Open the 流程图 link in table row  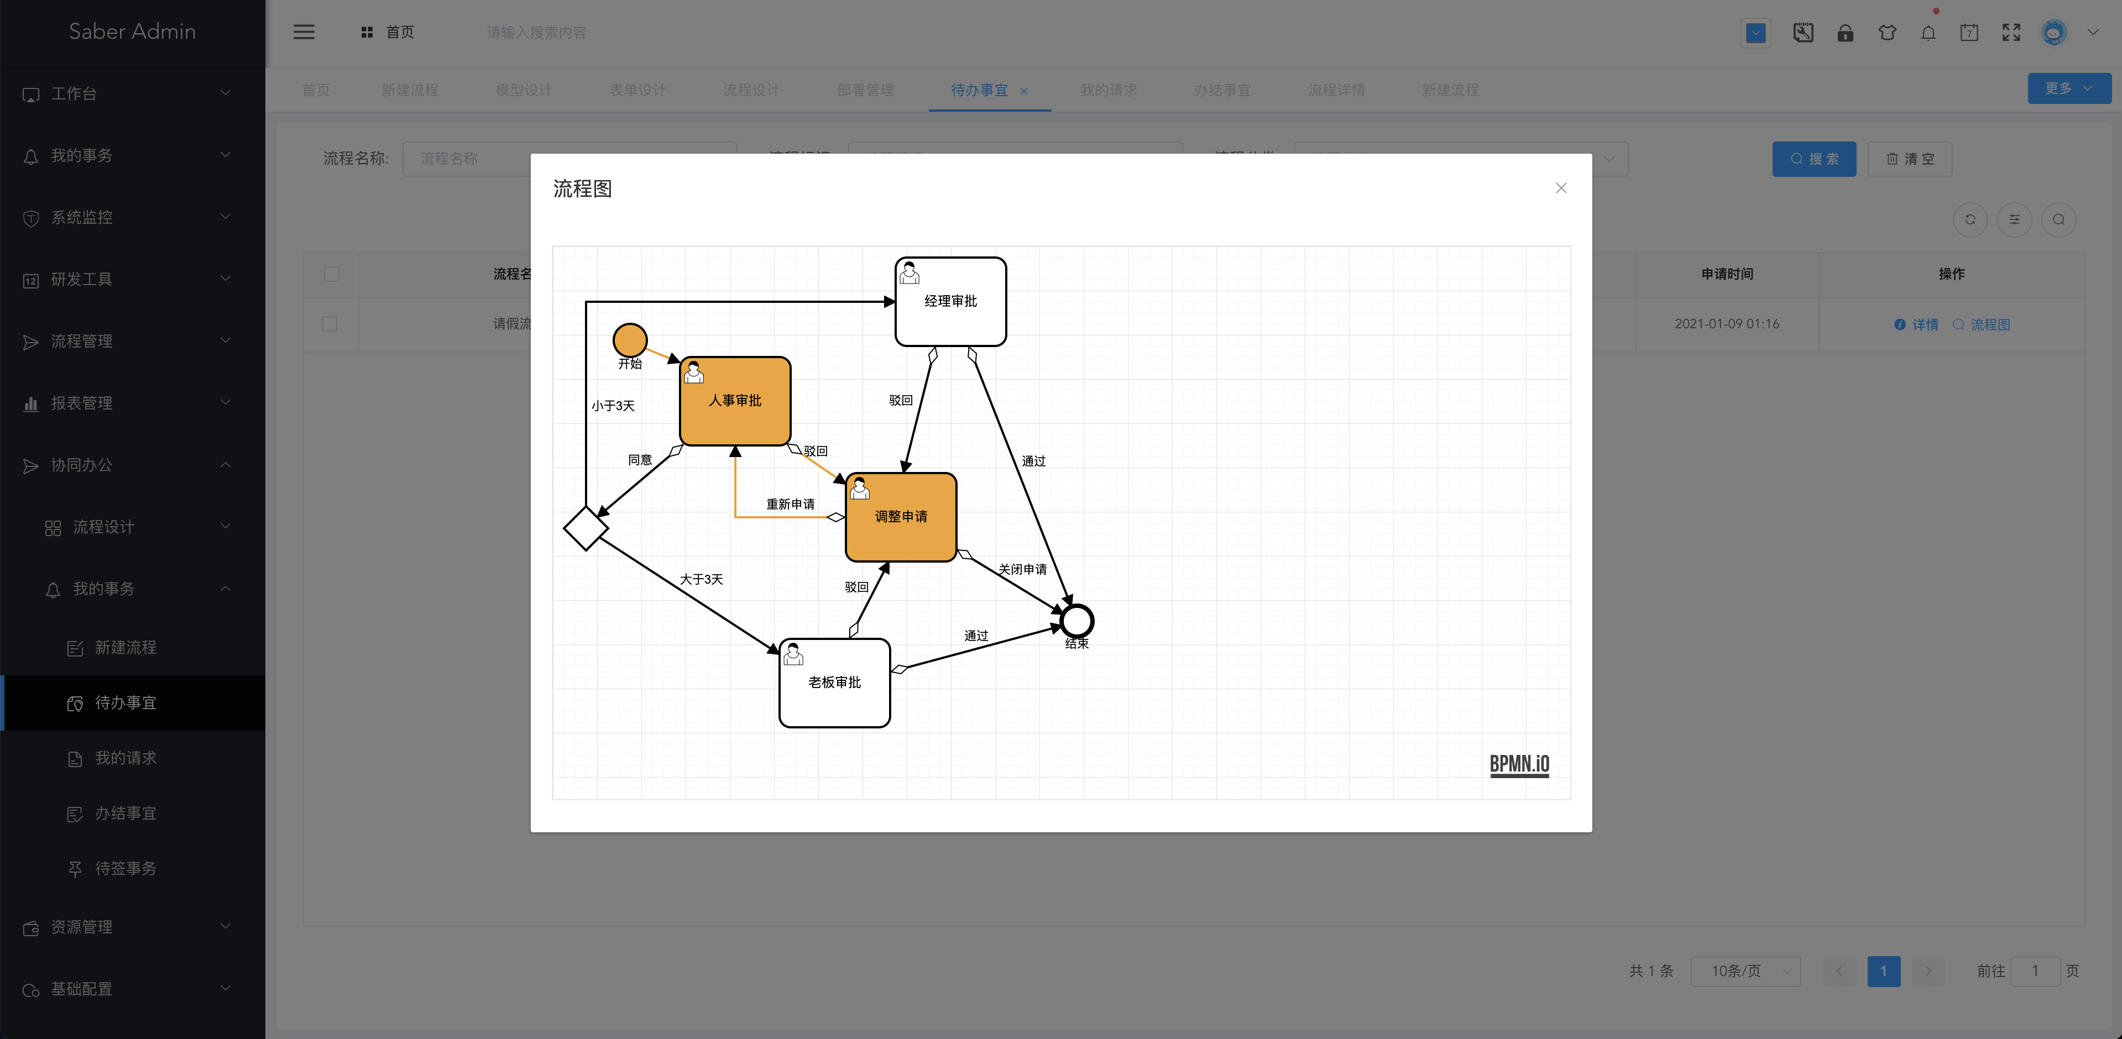(1981, 324)
